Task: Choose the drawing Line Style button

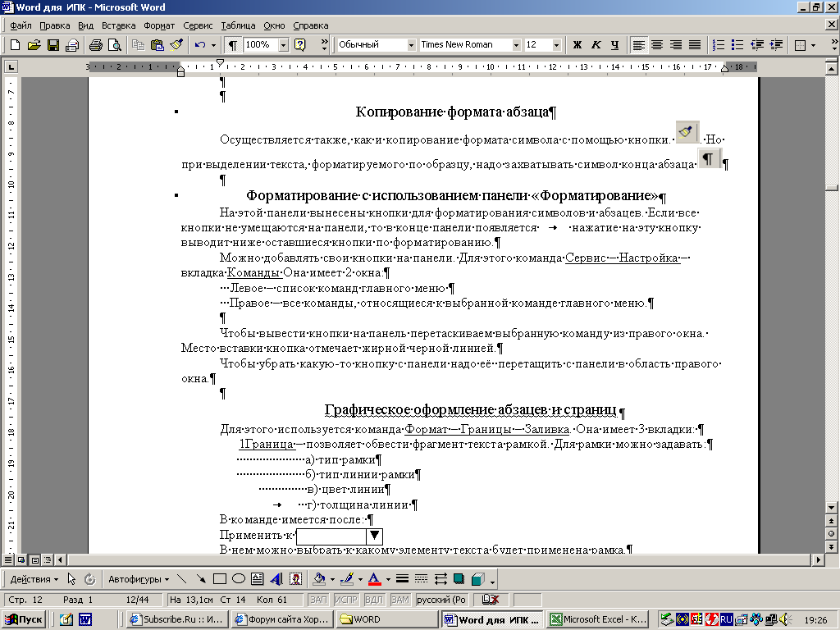Action: pyautogui.click(x=402, y=579)
